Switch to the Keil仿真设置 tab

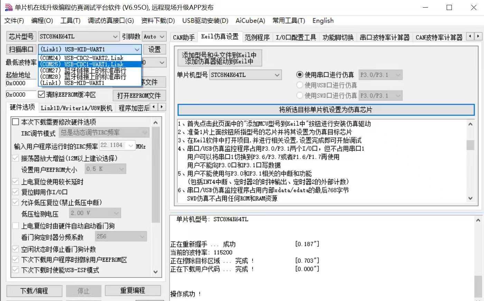point(220,36)
